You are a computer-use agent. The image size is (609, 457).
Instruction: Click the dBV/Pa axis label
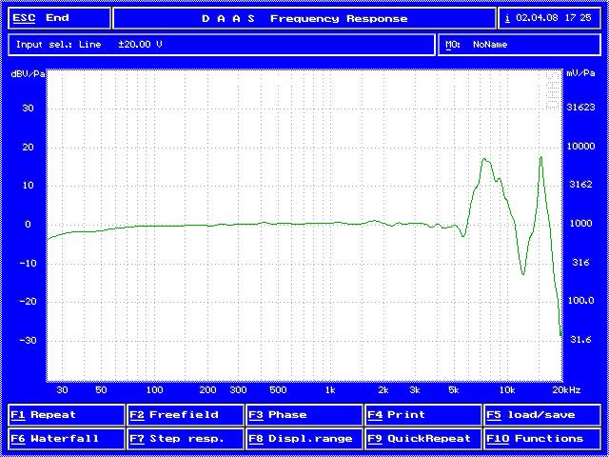28,73
